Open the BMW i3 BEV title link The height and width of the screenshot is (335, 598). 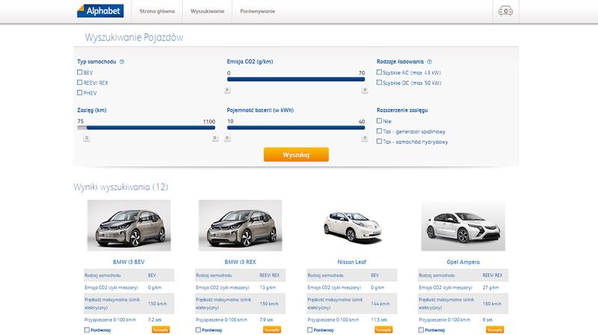129,262
